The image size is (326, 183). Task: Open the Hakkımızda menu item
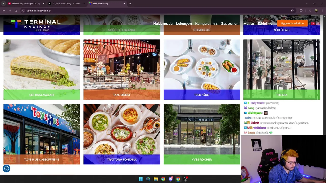163,23
